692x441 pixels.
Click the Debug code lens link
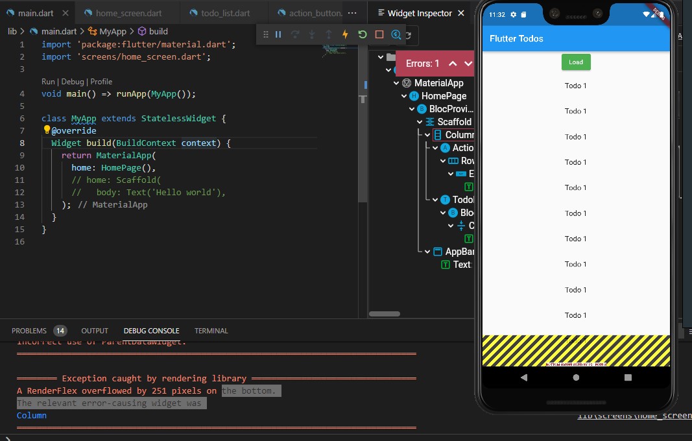[73, 82]
